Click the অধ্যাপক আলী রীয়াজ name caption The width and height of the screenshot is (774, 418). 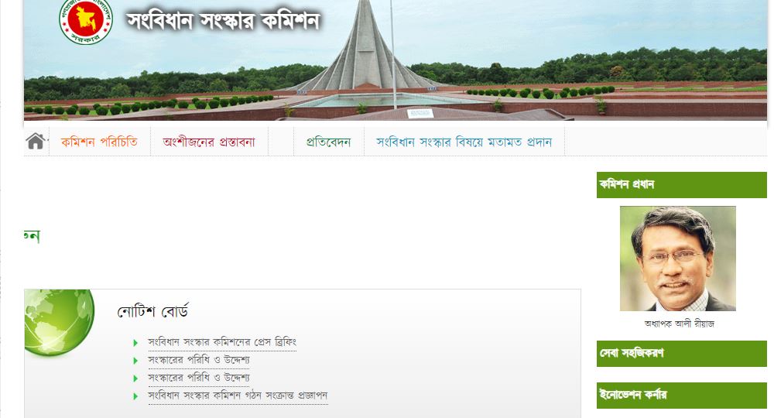pos(680,324)
